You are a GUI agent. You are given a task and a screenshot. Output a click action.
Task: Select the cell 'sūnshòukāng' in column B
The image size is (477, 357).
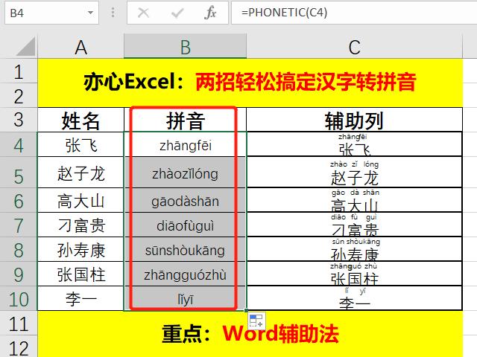pyautogui.click(x=186, y=249)
